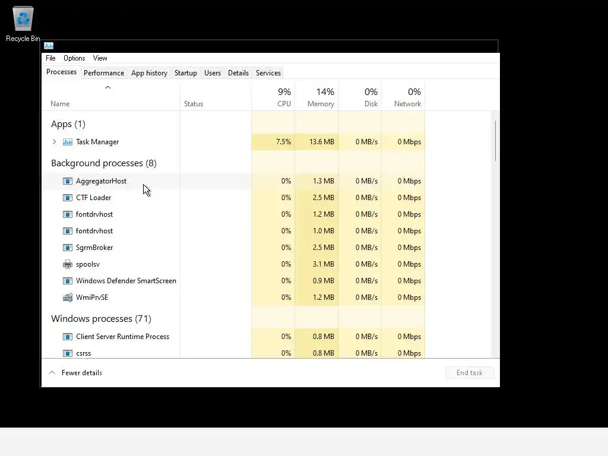608x456 pixels.
Task: Click the 3.1 MB memory value for spoolsv
Action: tap(324, 264)
